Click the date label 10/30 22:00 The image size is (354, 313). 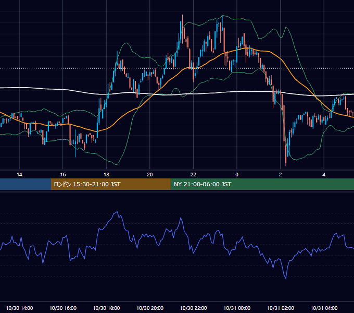click(193, 308)
